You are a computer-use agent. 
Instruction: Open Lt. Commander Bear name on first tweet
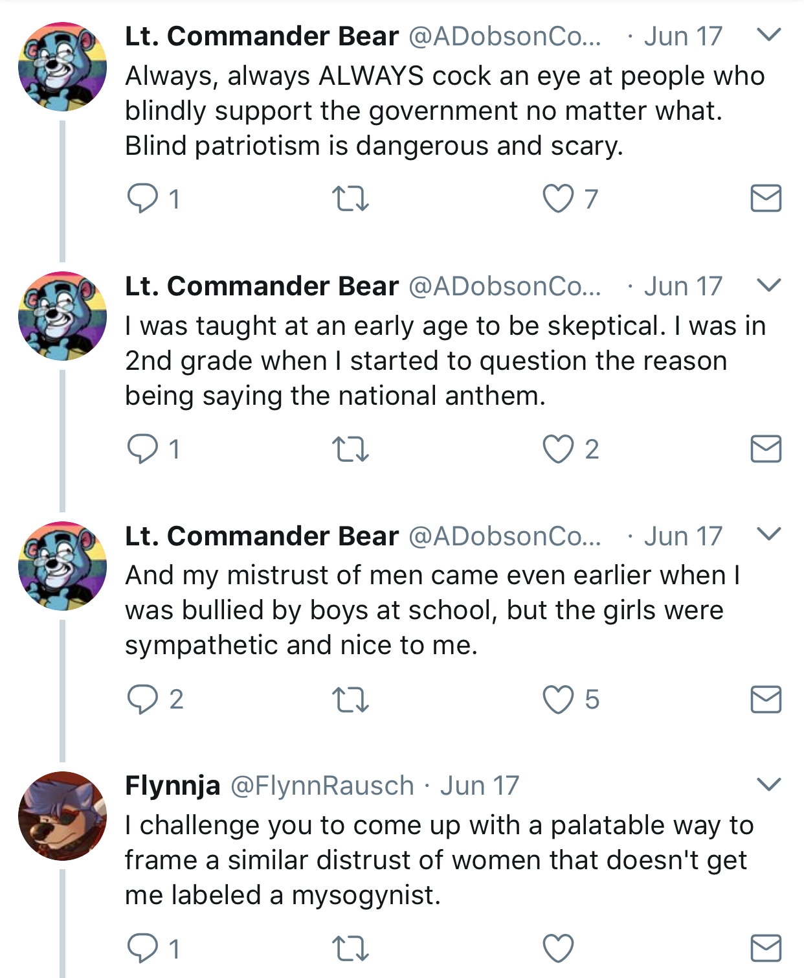tap(262, 36)
